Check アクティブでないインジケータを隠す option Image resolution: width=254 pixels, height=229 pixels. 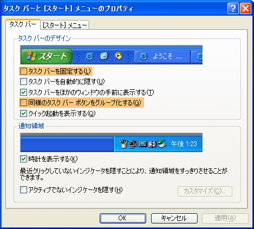[23, 190]
